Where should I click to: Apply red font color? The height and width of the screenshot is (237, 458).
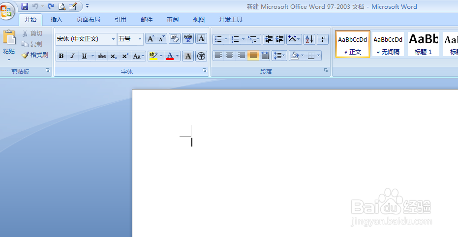pyautogui.click(x=170, y=56)
